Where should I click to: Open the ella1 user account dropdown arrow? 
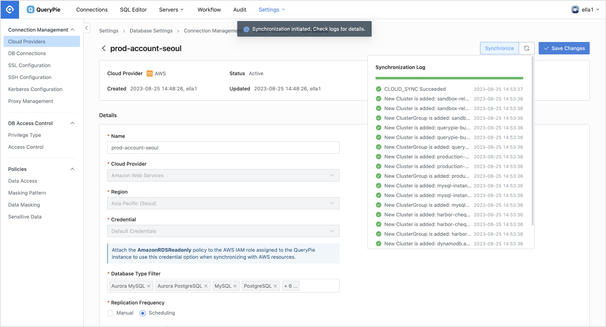(x=598, y=10)
